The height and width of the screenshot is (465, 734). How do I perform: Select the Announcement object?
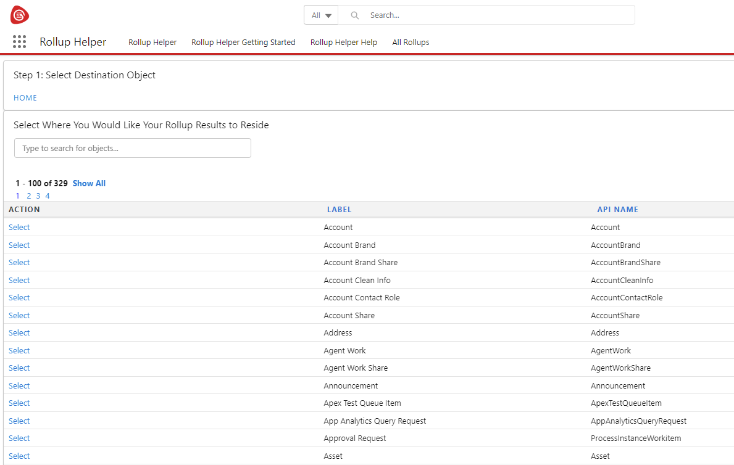tap(19, 385)
